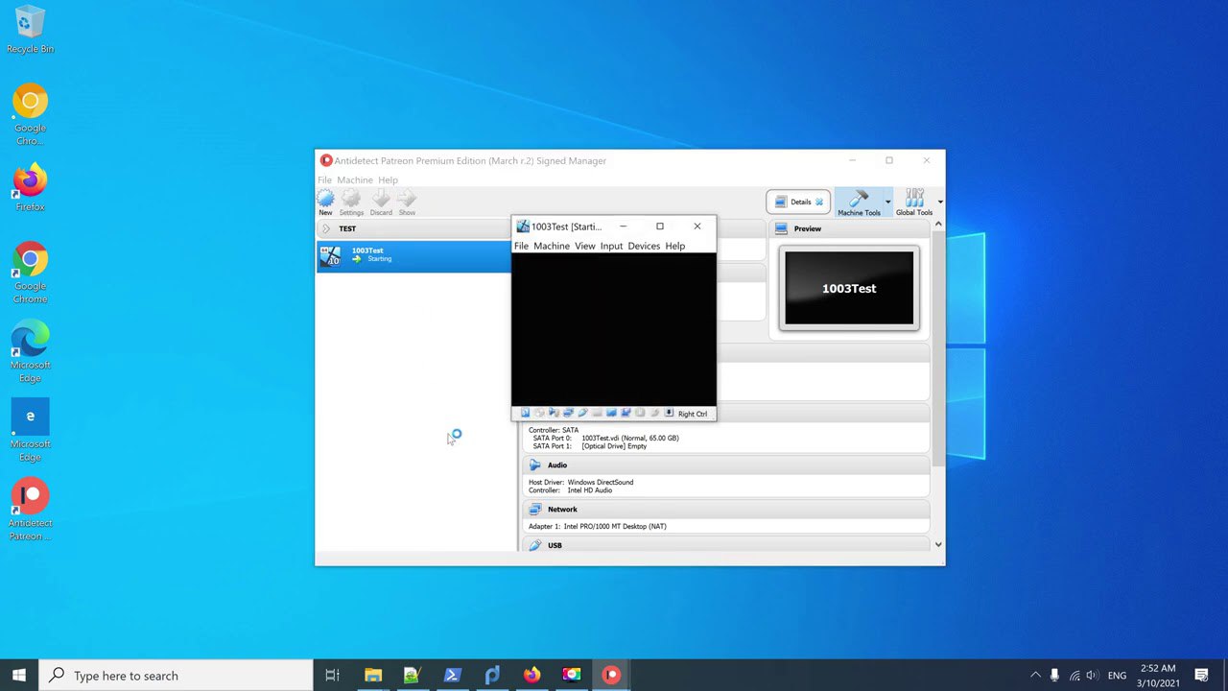The height and width of the screenshot is (691, 1228).
Task: Click shared folders indicator in VM status bar
Action: [x=597, y=414]
